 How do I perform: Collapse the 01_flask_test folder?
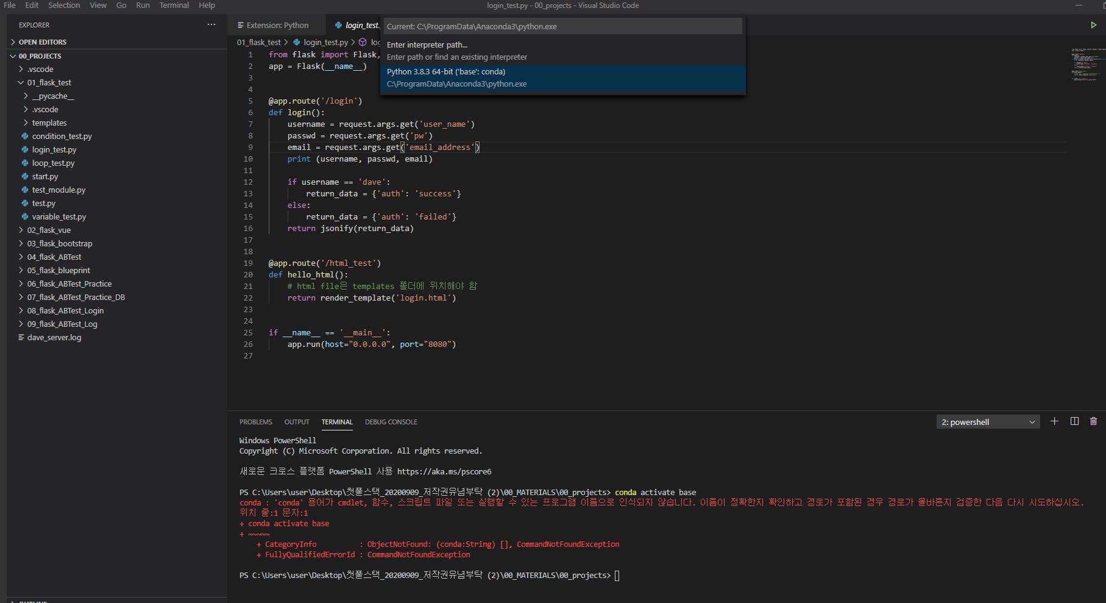coord(49,82)
